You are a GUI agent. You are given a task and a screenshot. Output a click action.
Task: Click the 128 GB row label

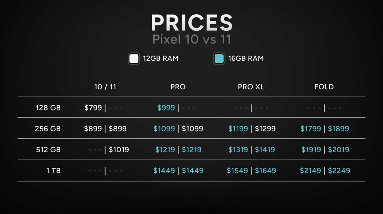click(x=48, y=108)
